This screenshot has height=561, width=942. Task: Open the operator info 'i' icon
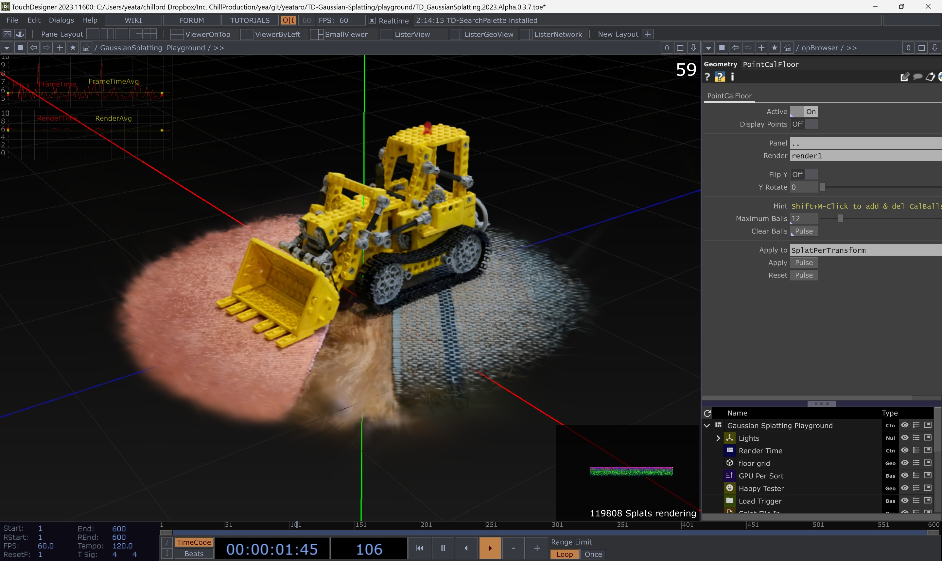click(x=732, y=77)
